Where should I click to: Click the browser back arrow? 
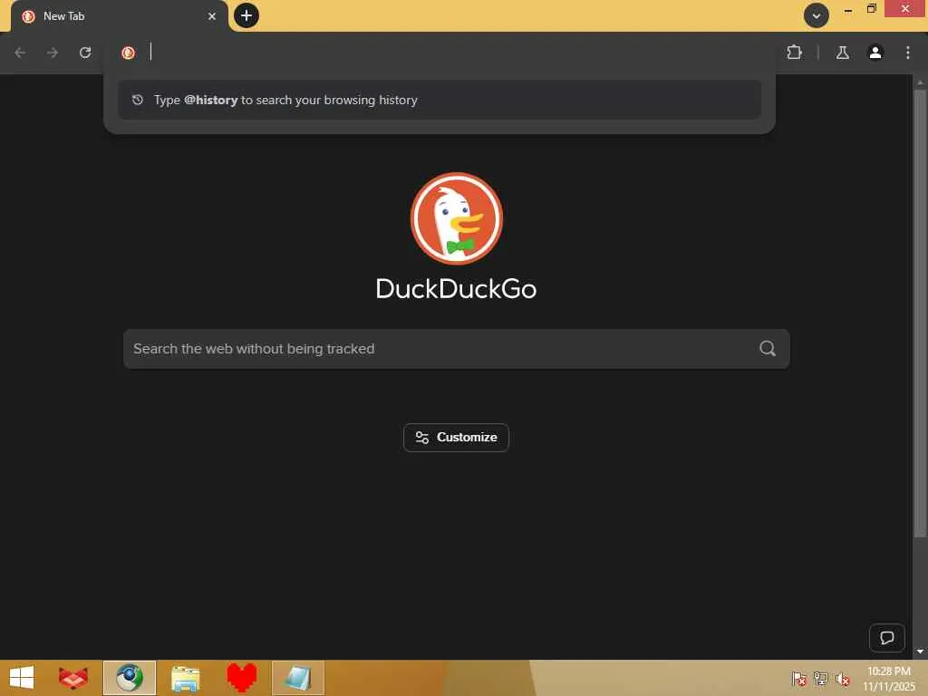pos(20,53)
